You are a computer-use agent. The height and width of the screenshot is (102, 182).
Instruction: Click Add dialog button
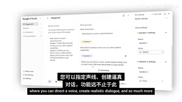click(x=104, y=70)
